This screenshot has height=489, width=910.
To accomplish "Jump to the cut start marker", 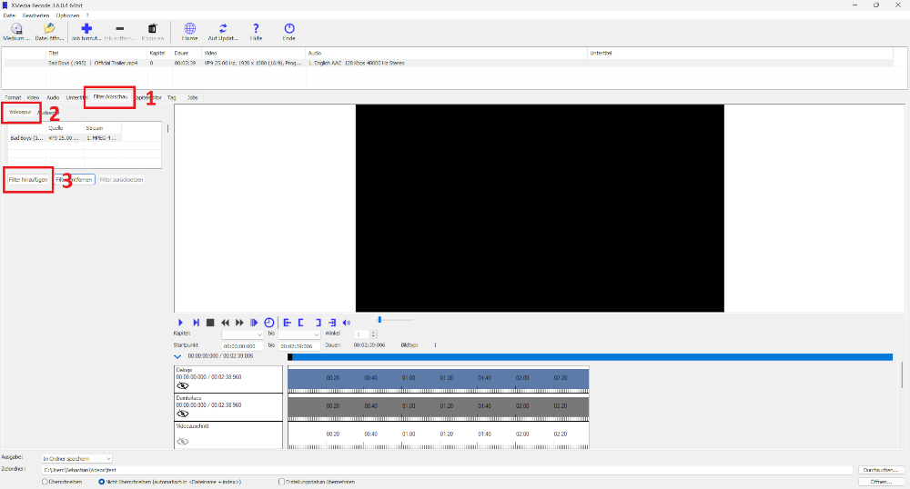I will 288,323.
